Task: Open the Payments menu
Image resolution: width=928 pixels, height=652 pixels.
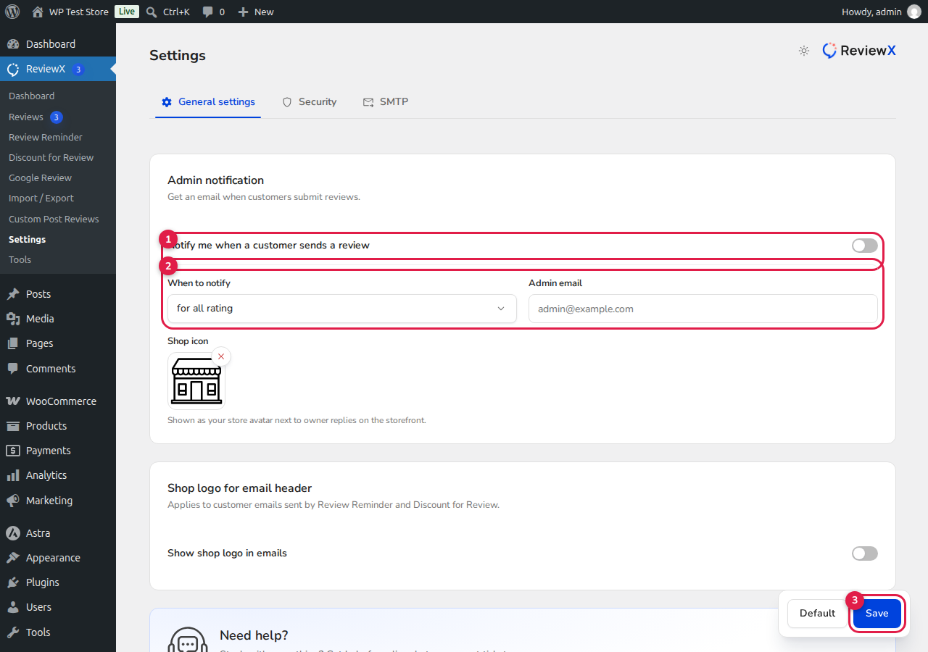Action: tap(58, 451)
